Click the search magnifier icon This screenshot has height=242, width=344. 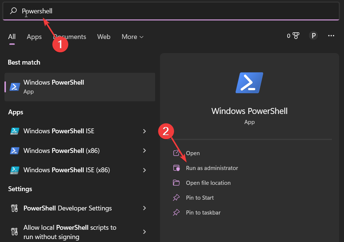tap(13, 11)
